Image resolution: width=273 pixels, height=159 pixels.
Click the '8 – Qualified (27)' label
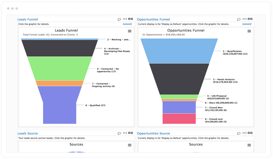[x=95, y=105]
